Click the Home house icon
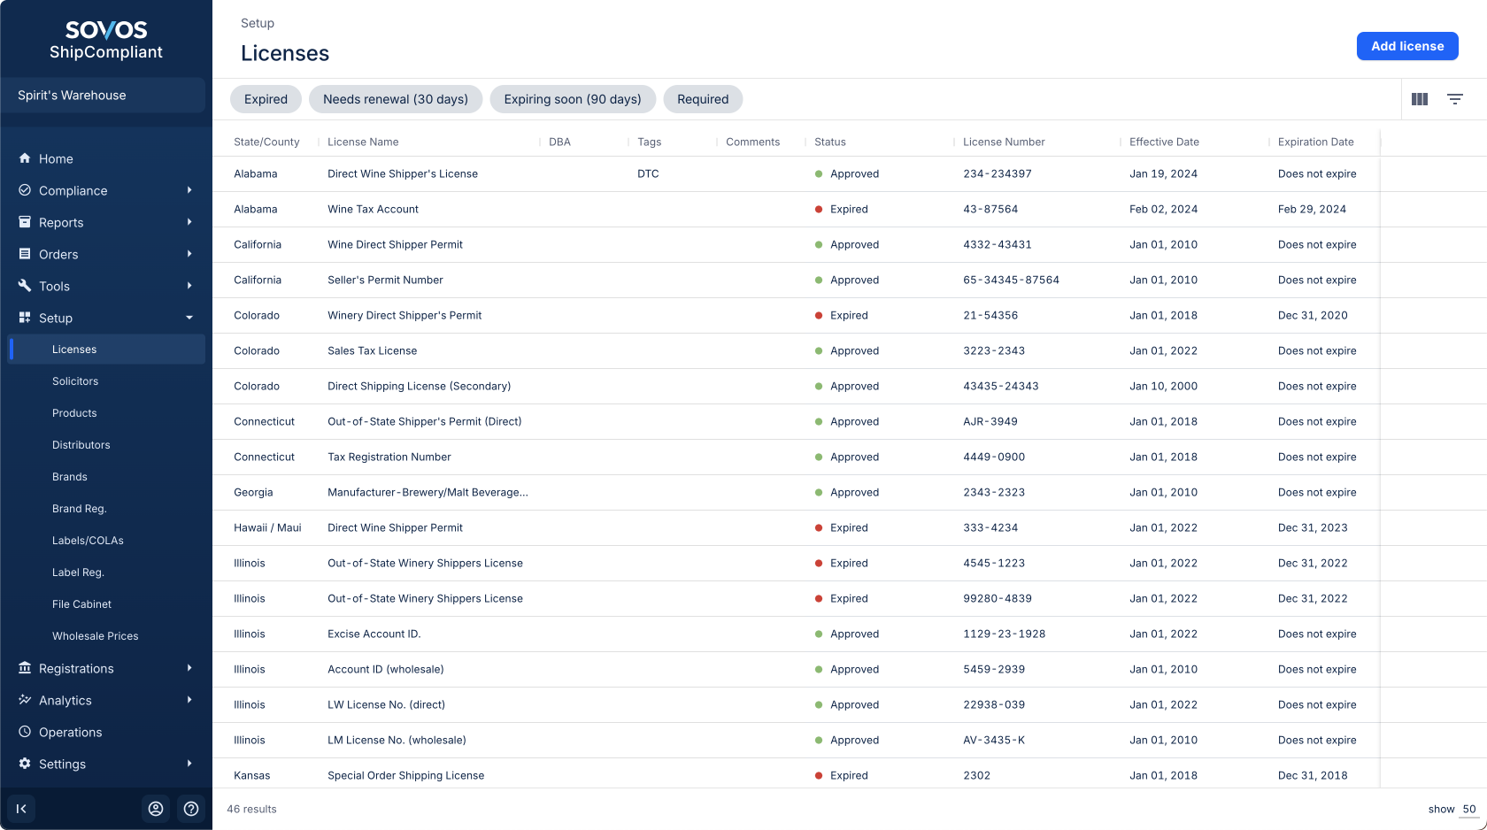 25,158
